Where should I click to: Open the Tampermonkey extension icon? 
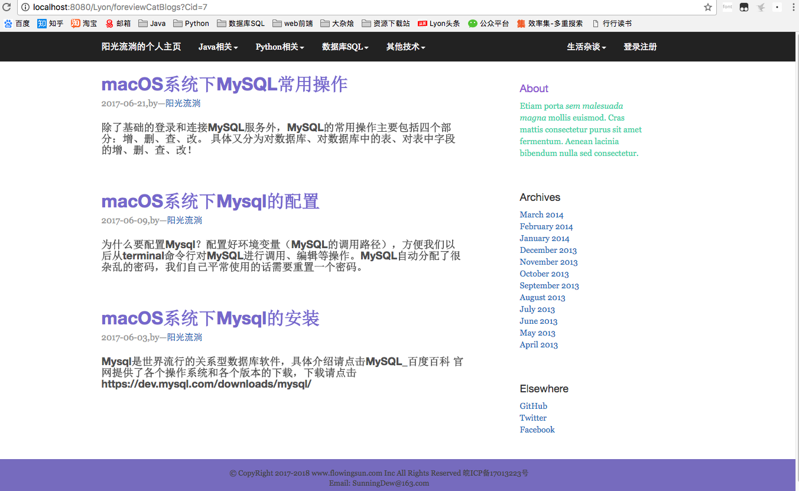point(744,7)
